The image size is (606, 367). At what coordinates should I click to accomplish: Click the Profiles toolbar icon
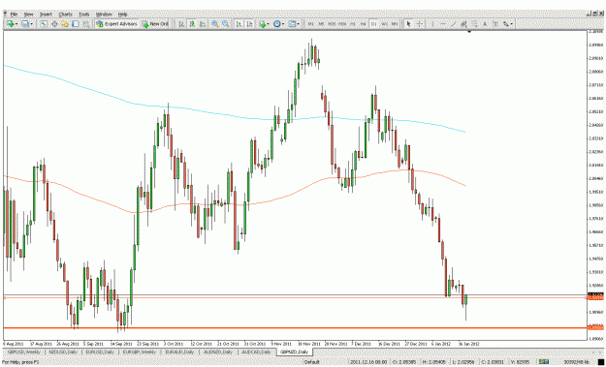click(x=25, y=24)
